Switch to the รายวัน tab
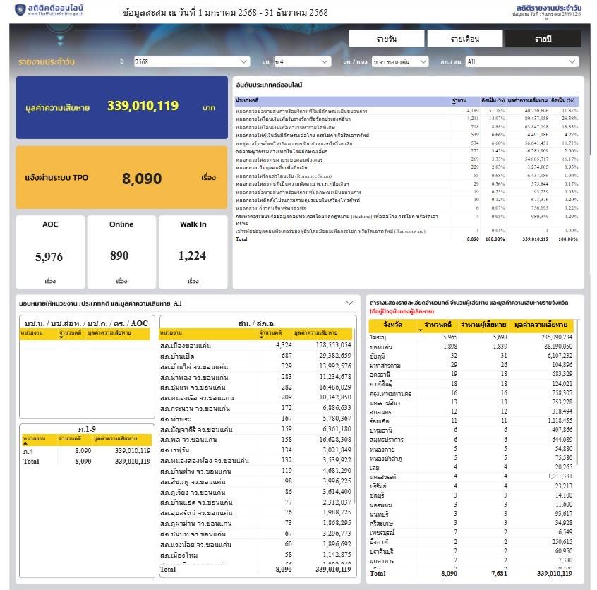The height and width of the screenshot is (590, 597). click(386, 39)
